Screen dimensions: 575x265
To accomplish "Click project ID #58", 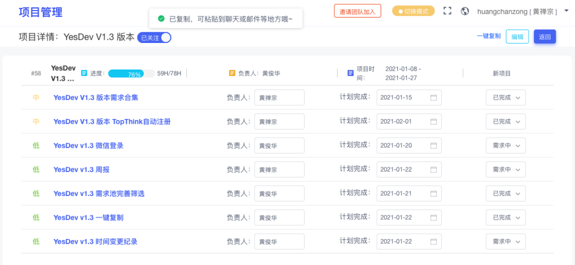I will coord(36,73).
